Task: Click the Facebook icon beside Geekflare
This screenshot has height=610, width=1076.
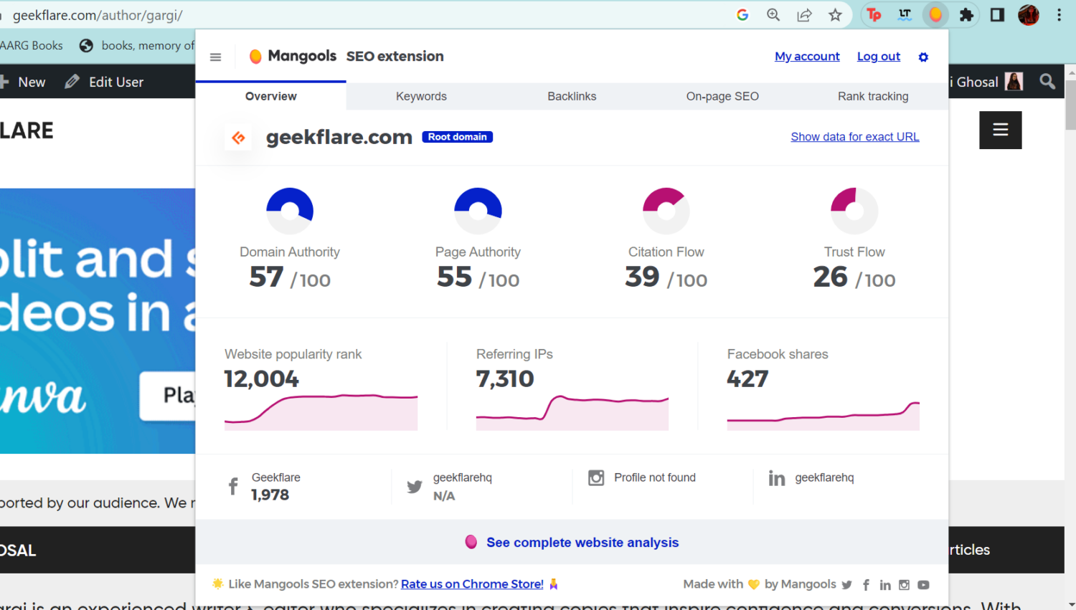Action: pos(233,486)
